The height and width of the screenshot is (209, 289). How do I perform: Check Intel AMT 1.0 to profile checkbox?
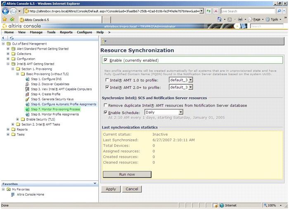(x=107, y=80)
